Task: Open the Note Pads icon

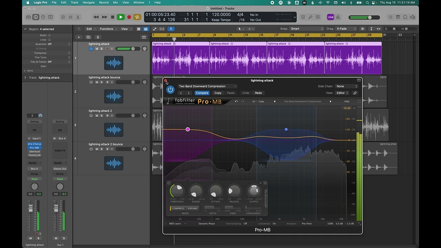Action: (x=398, y=17)
